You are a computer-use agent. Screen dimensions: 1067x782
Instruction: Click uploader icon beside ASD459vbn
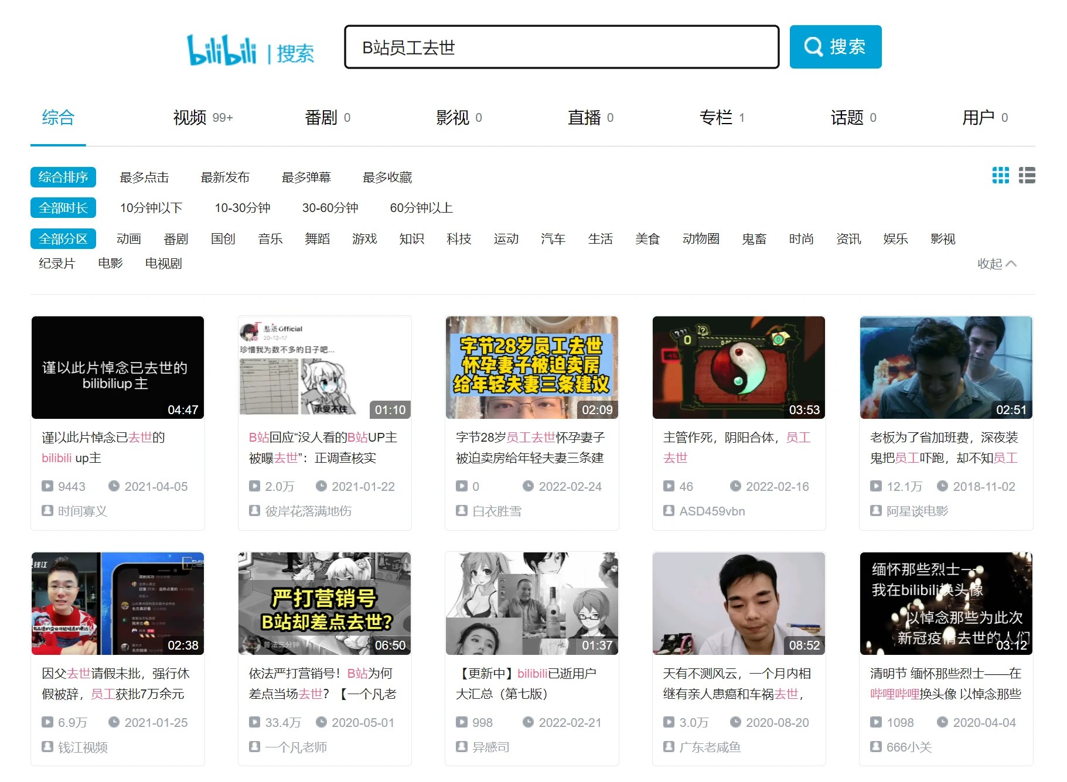669,510
